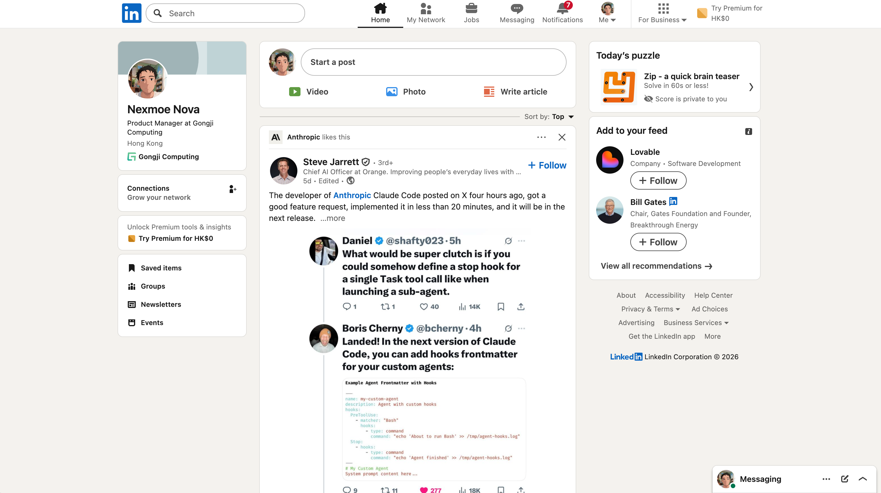Screen dimensions: 881x493
Task: Start a Video post
Action: click(x=308, y=91)
